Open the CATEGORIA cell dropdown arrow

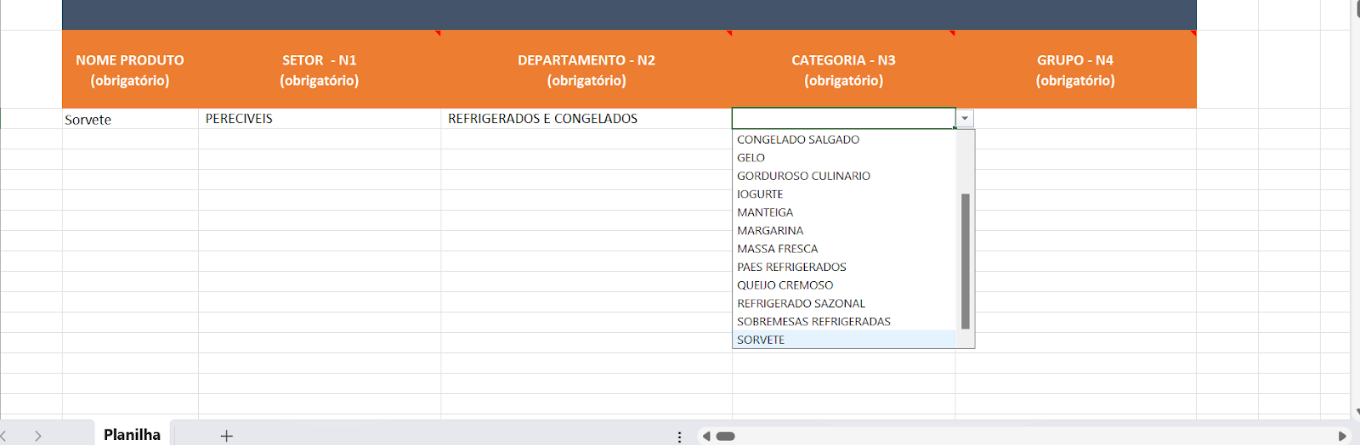pyautogui.click(x=965, y=119)
